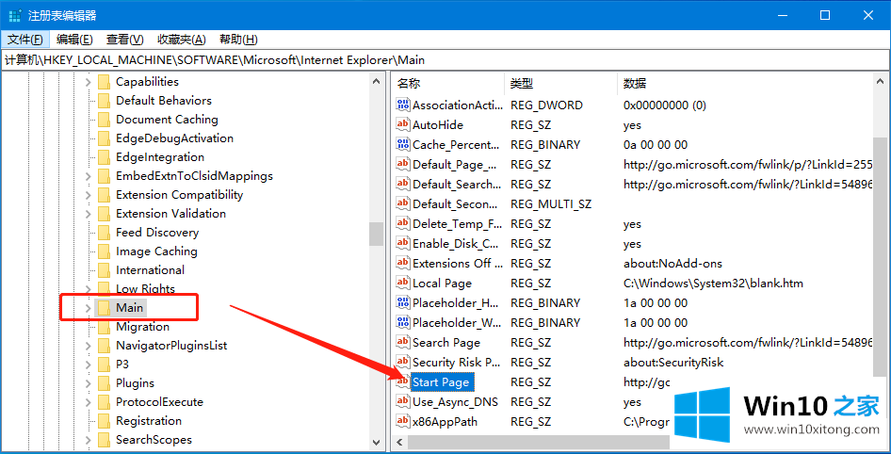Viewport: 891px width, 454px height.
Task: Click the about:SecurityRisk data value
Action: pyautogui.click(x=673, y=362)
